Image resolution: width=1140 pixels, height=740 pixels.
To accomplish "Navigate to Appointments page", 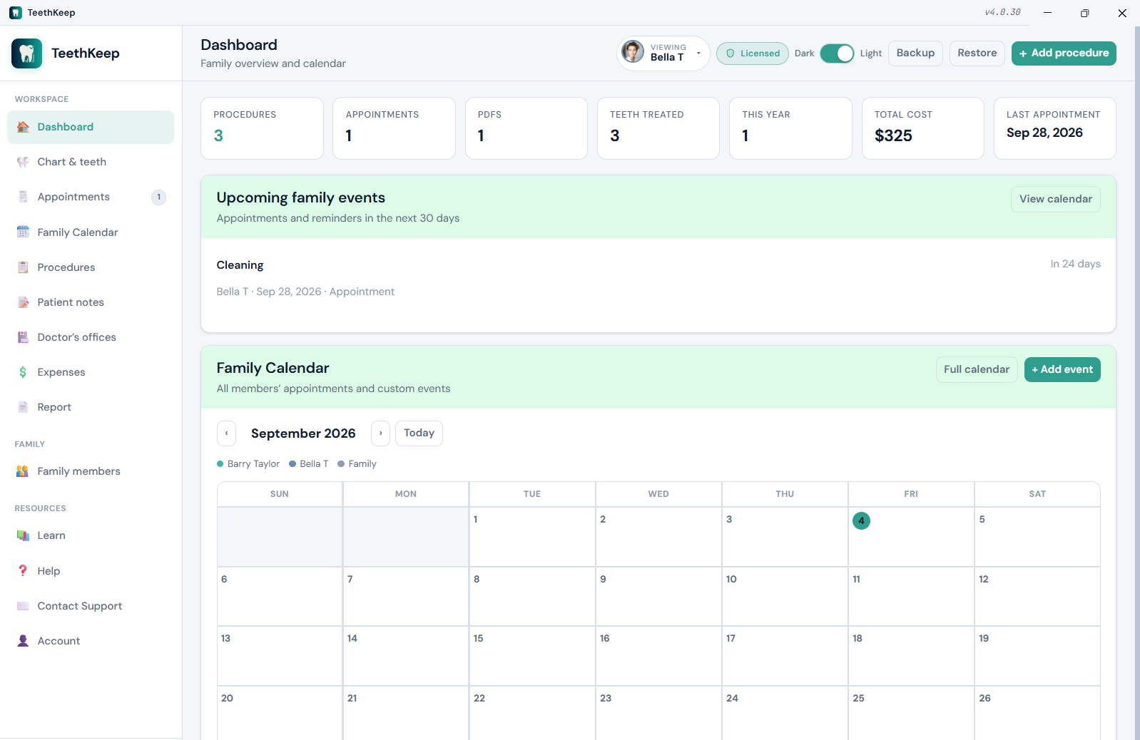I will [91, 197].
